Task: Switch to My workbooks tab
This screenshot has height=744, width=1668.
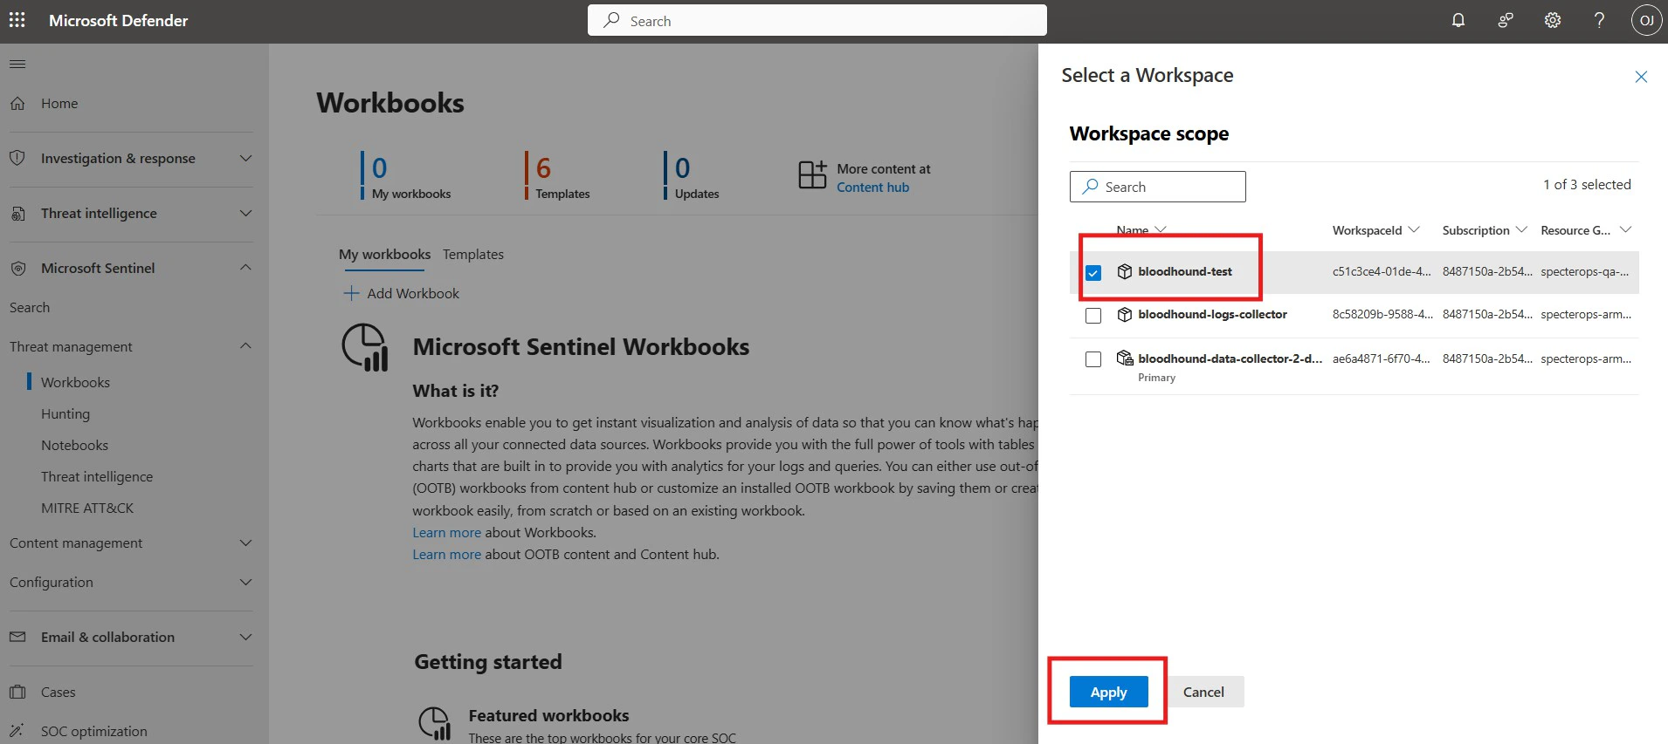Action: tap(384, 254)
